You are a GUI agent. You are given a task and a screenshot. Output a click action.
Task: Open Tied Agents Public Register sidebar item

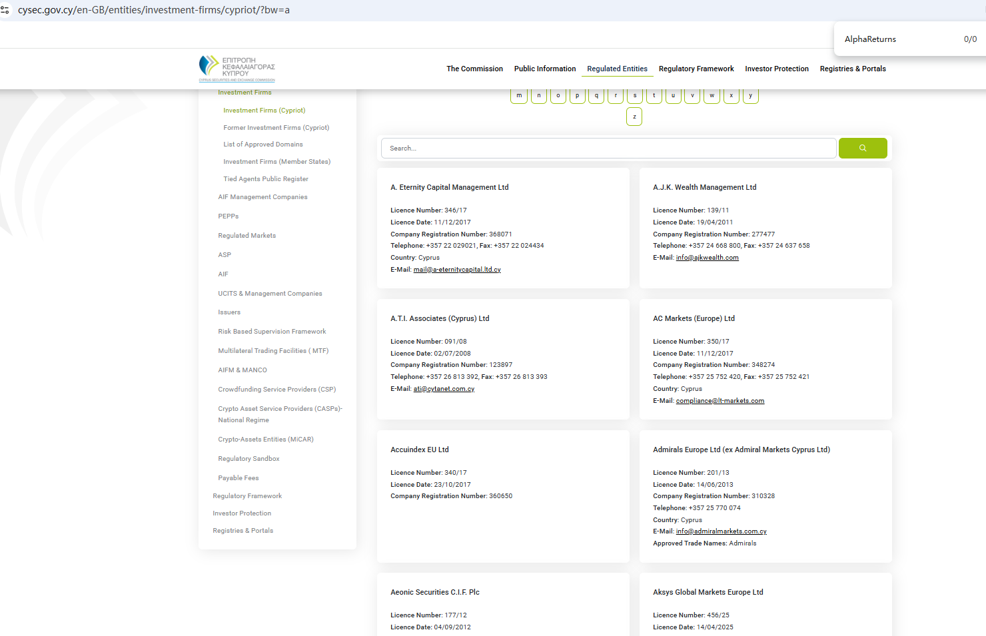tap(265, 179)
